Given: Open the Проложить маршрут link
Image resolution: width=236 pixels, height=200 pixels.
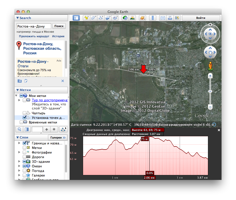Looking at the screenshot, I should click(x=34, y=36).
